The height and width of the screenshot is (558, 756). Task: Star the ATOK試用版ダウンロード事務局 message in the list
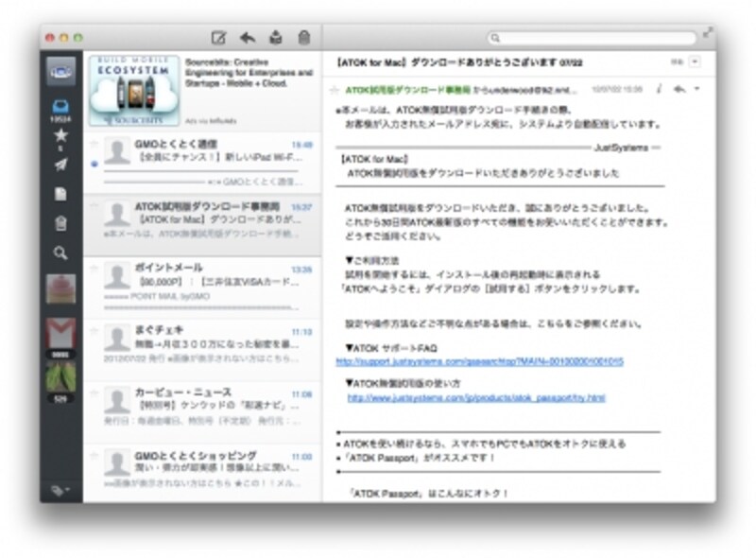point(94,206)
